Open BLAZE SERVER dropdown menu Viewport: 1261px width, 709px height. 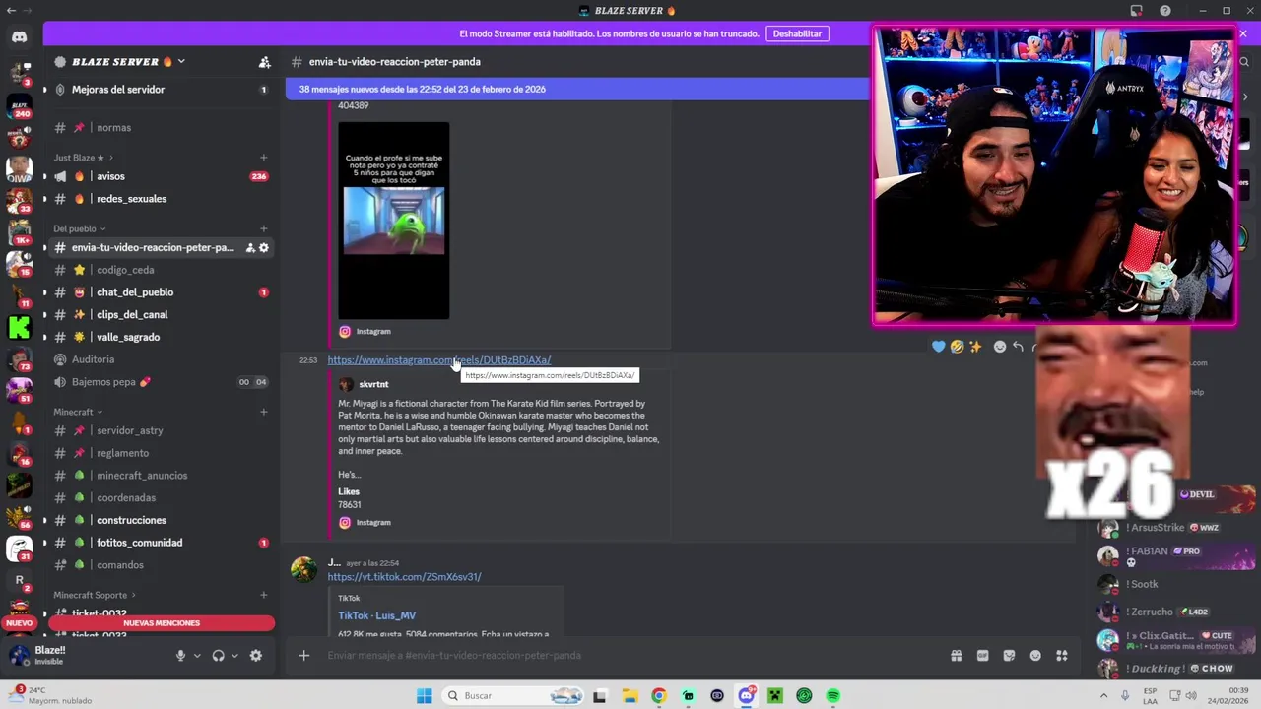pyautogui.click(x=181, y=62)
